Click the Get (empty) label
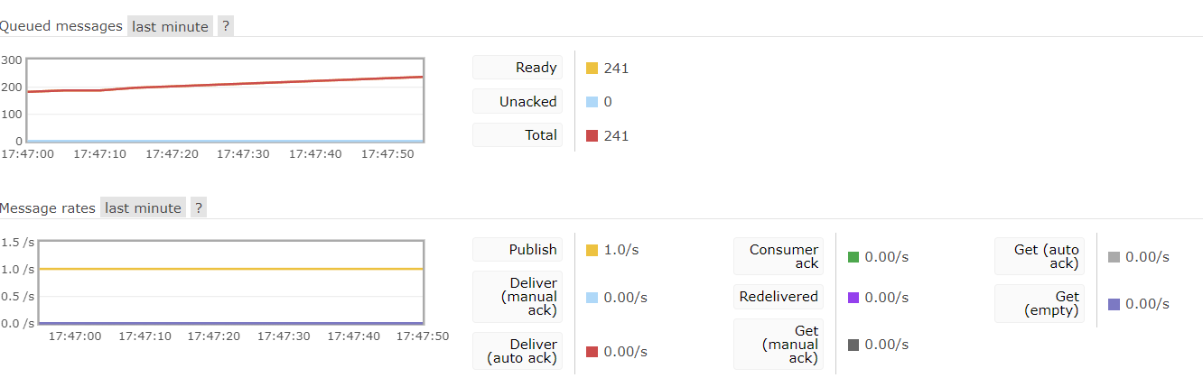The height and width of the screenshot is (387, 1203). 1040,303
